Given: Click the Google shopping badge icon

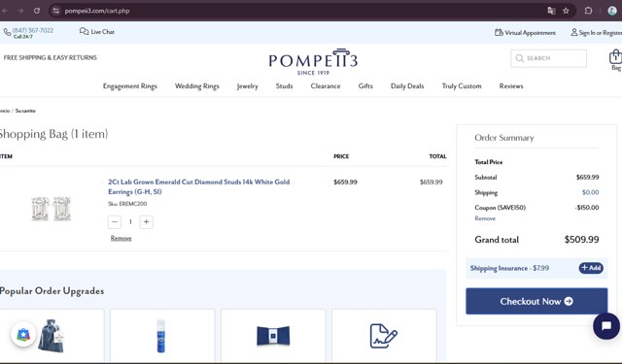Looking at the screenshot, I should (23, 335).
